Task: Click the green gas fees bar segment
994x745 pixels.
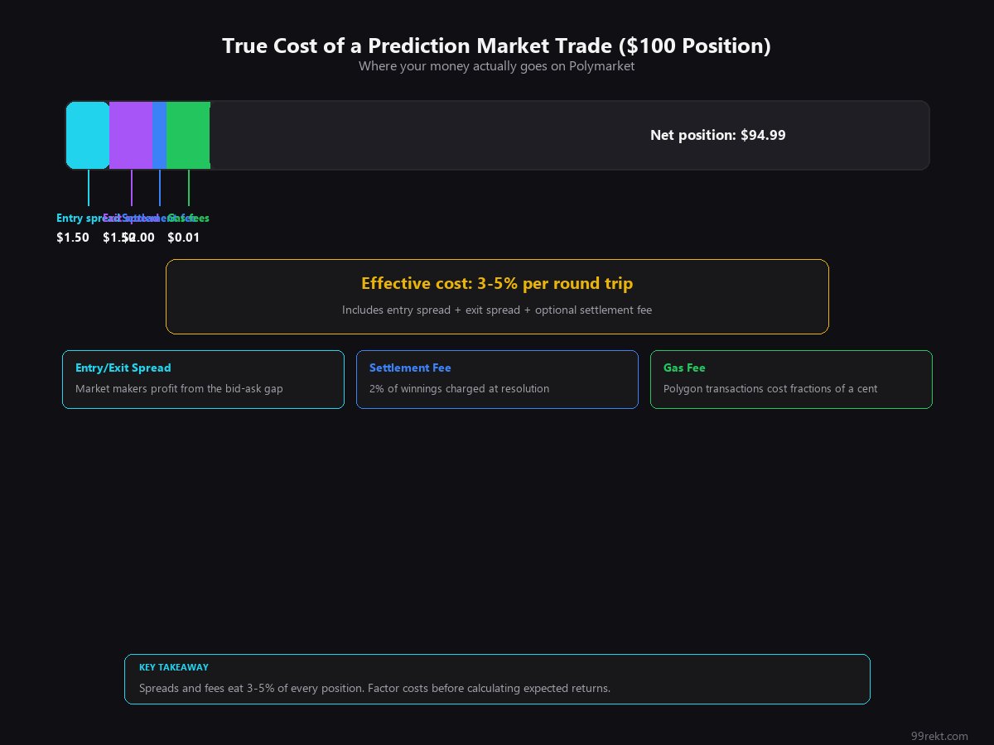Action: click(x=188, y=135)
